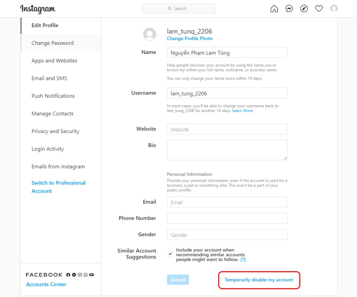The height and width of the screenshot is (297, 357).
Task: Click profile avatar in top navigation
Action: point(334,9)
